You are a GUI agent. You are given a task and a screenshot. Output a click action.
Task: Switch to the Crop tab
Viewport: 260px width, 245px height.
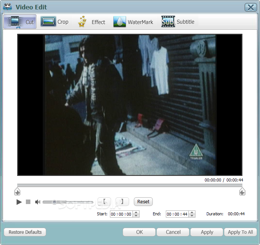(x=54, y=22)
